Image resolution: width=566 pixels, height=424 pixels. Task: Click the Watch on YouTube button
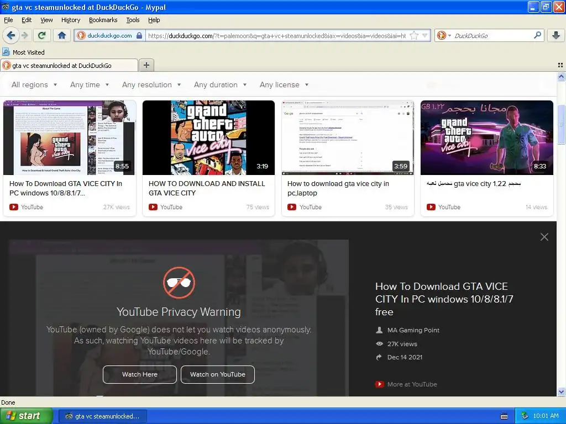218,374
